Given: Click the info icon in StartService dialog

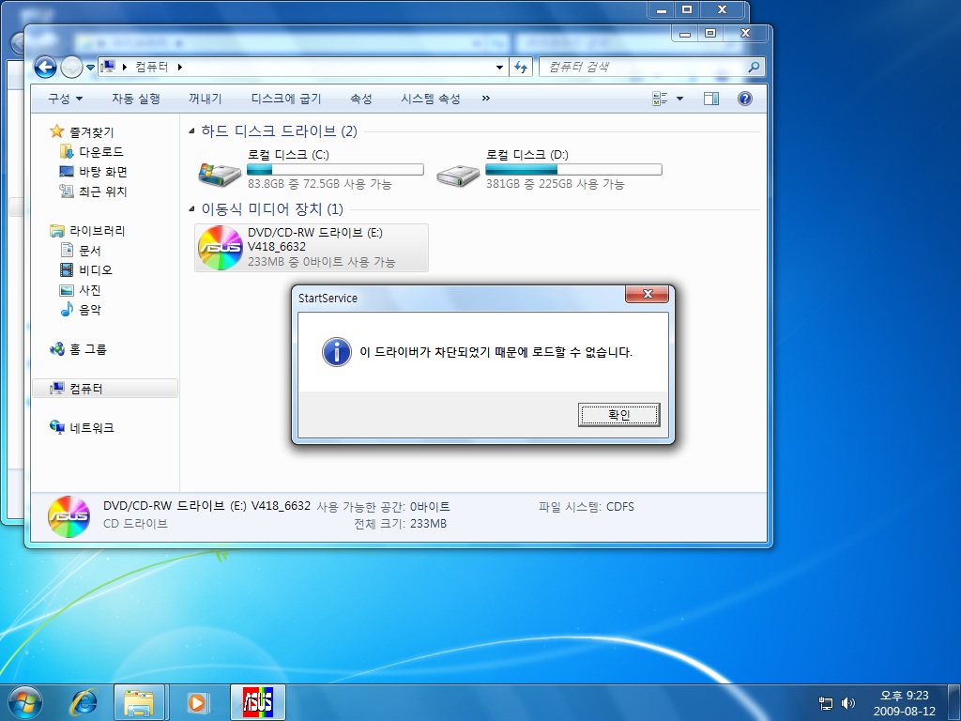Looking at the screenshot, I should [x=337, y=352].
